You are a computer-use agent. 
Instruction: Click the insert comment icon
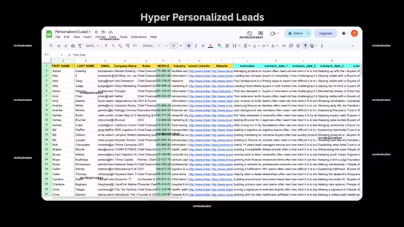pyautogui.click(x=291, y=46)
